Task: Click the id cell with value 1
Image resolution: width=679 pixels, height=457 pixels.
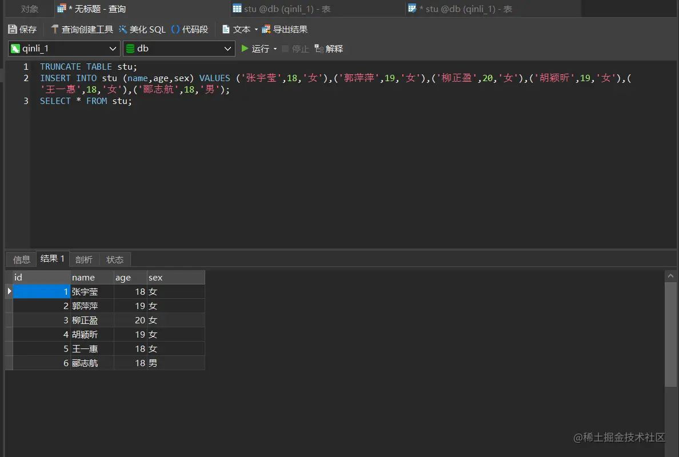Action: (x=42, y=292)
